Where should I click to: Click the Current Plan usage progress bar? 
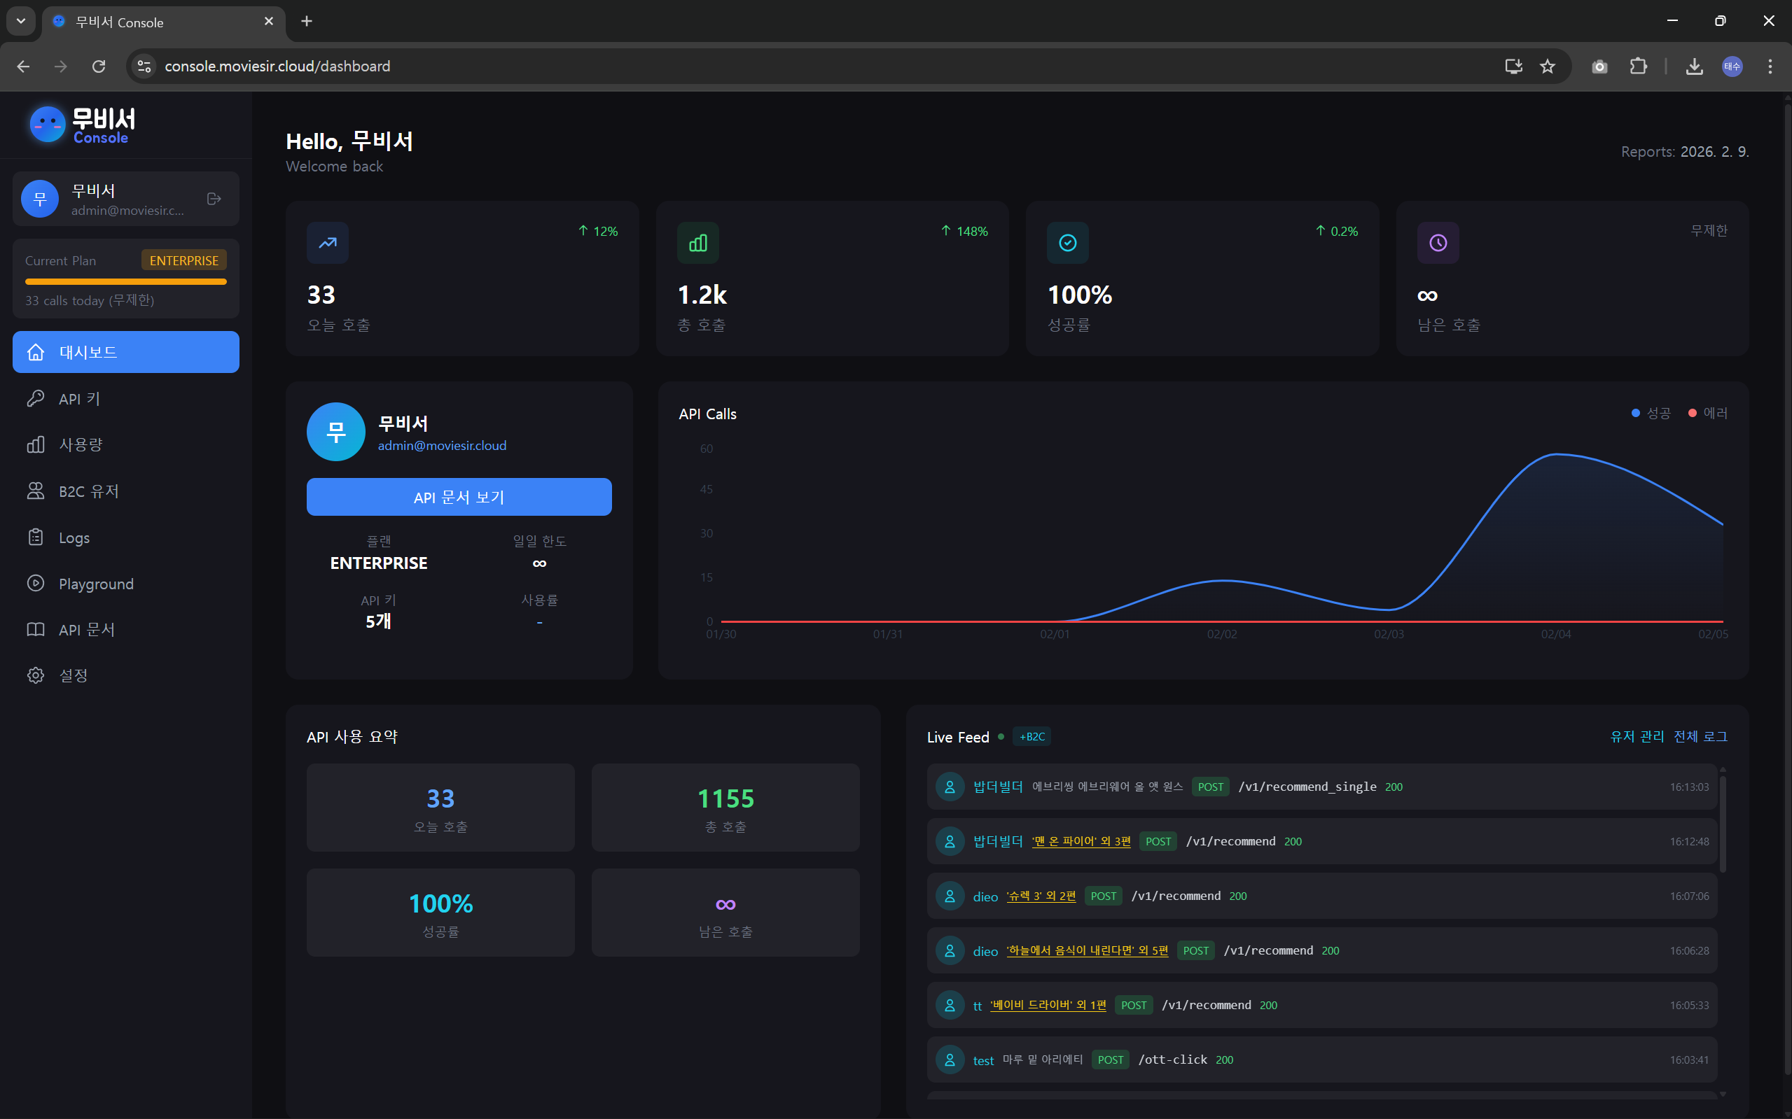coord(126,281)
